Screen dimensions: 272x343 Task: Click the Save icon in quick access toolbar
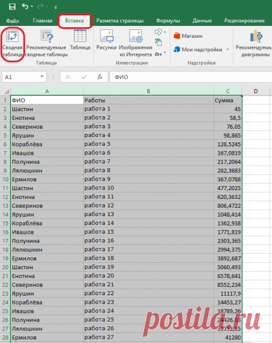pos(12,6)
